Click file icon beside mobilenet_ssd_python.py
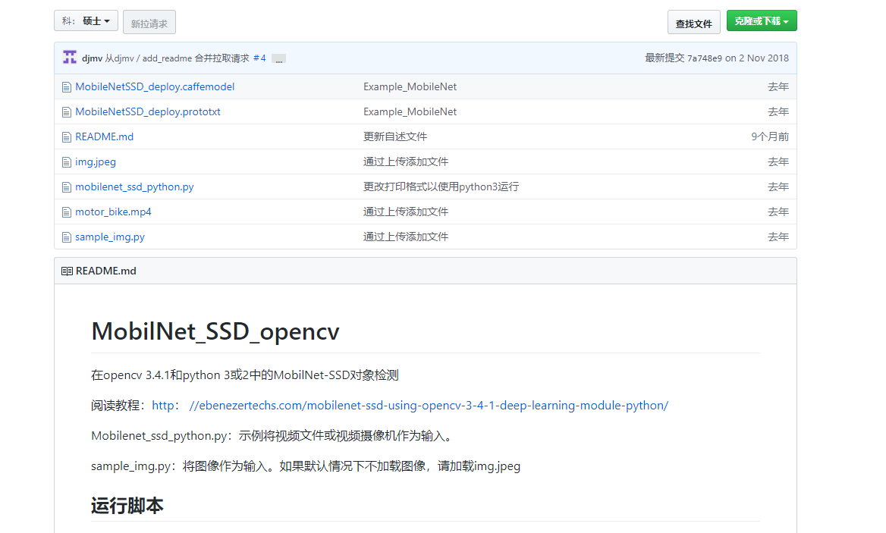 click(67, 187)
